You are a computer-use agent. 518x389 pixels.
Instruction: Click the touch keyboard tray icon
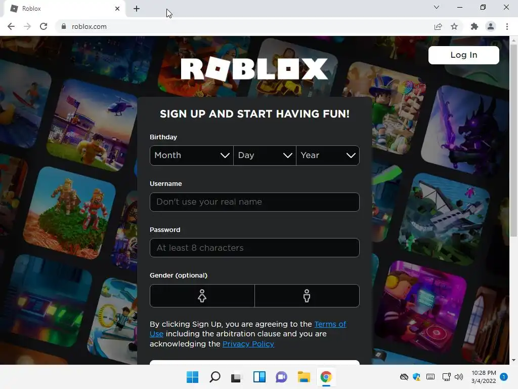pos(430,377)
